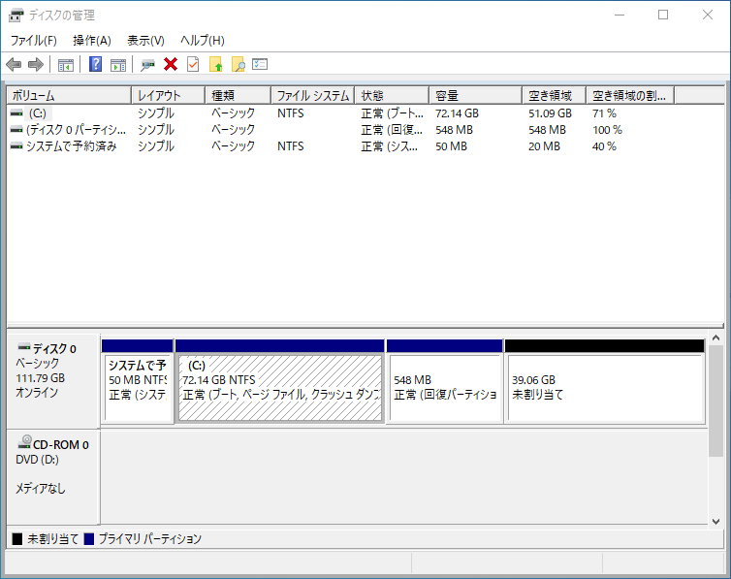Click the 51.09 GB free space cell
The height and width of the screenshot is (579, 731).
[x=550, y=113]
